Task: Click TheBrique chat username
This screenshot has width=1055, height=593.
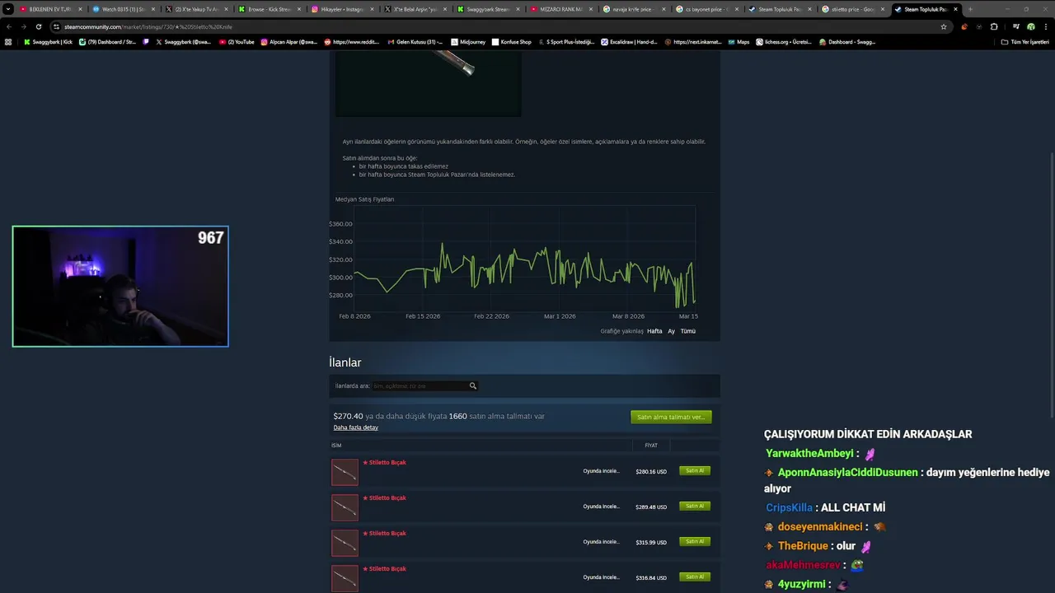Action: (x=803, y=546)
